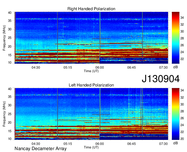The width and height of the screenshot is (187, 152).
Task: Click the 'Left Handed Polarization' title
Action: point(91,85)
